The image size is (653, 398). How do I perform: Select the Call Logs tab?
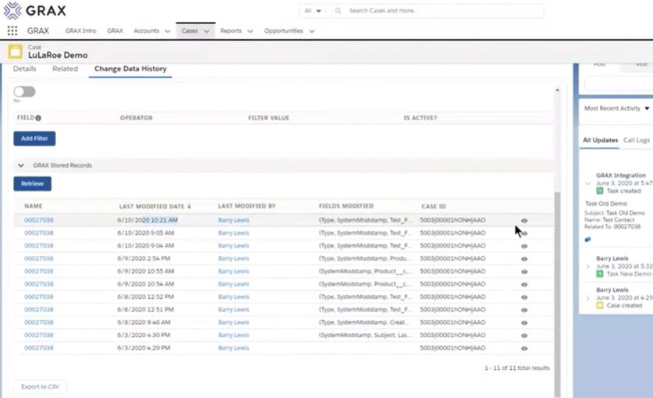coord(637,140)
